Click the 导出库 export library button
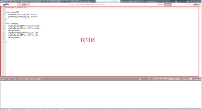The width and height of the screenshot is (202, 110). (27, 79)
